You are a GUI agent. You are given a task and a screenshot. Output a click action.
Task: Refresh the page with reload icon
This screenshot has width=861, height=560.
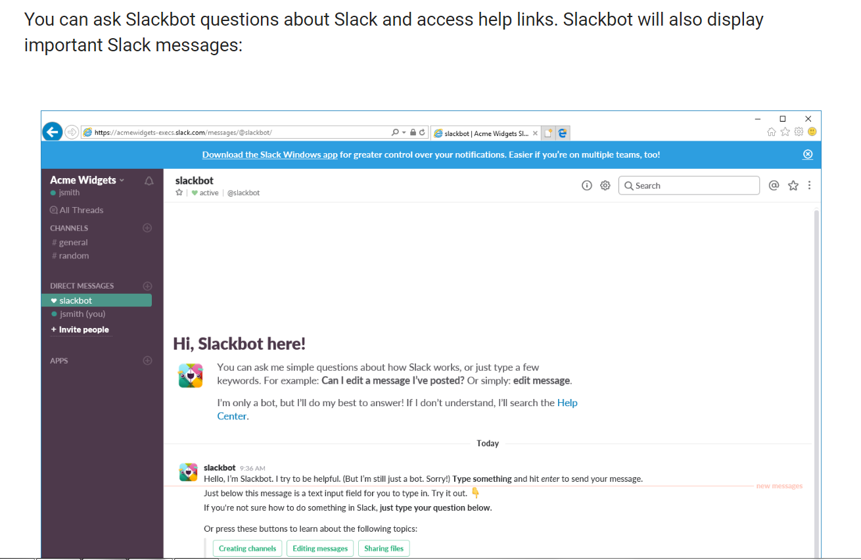click(422, 132)
